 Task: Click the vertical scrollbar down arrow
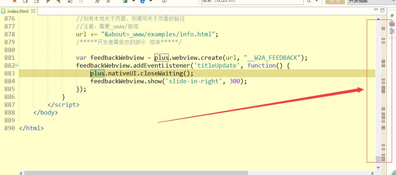coord(378,167)
